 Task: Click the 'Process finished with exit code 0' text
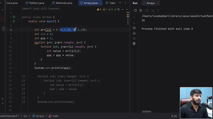pos(167,29)
